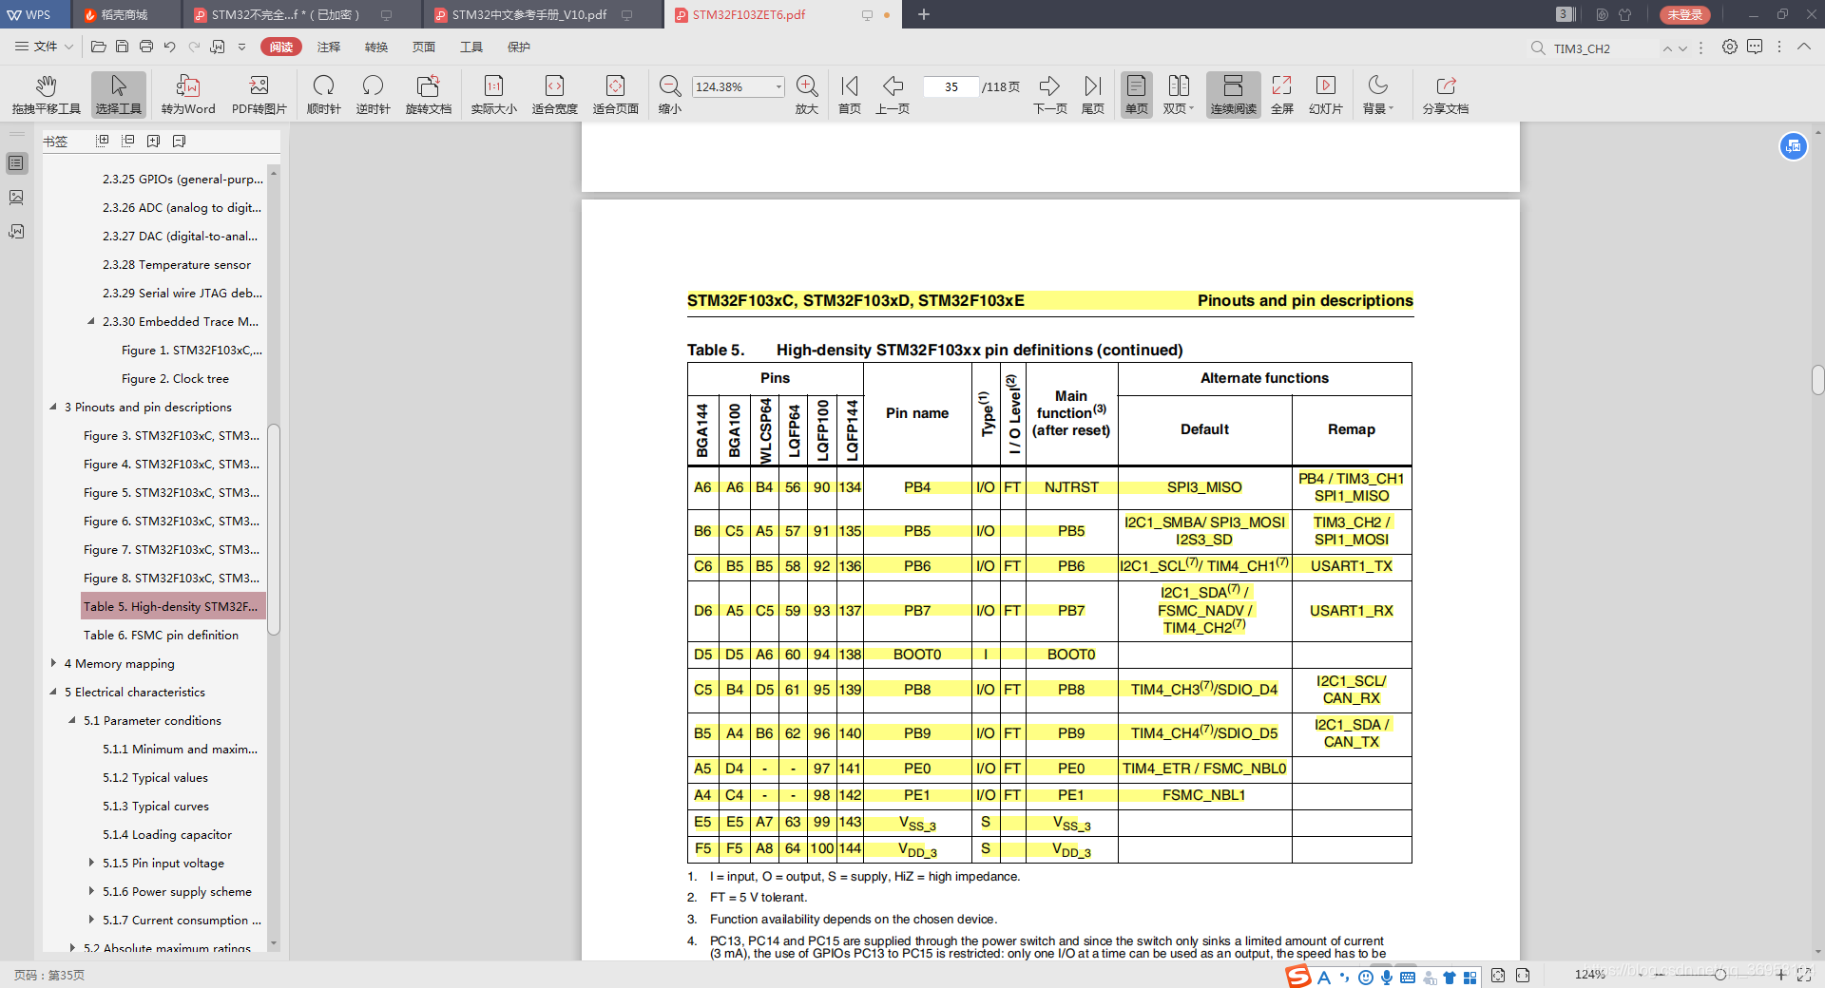Collapse 3 Pinouts and pin descriptions
Image resolution: width=1825 pixels, height=988 pixels.
pyautogui.click(x=53, y=407)
